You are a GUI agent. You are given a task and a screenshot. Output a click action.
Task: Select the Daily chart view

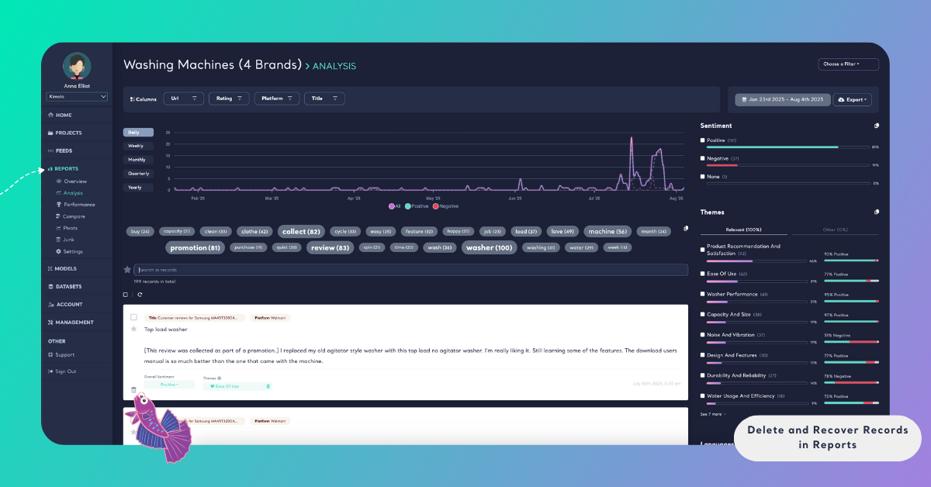[137, 133]
